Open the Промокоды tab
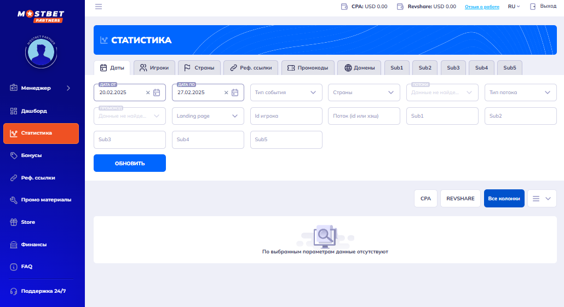Screen dimensions: 564x307 point(308,68)
